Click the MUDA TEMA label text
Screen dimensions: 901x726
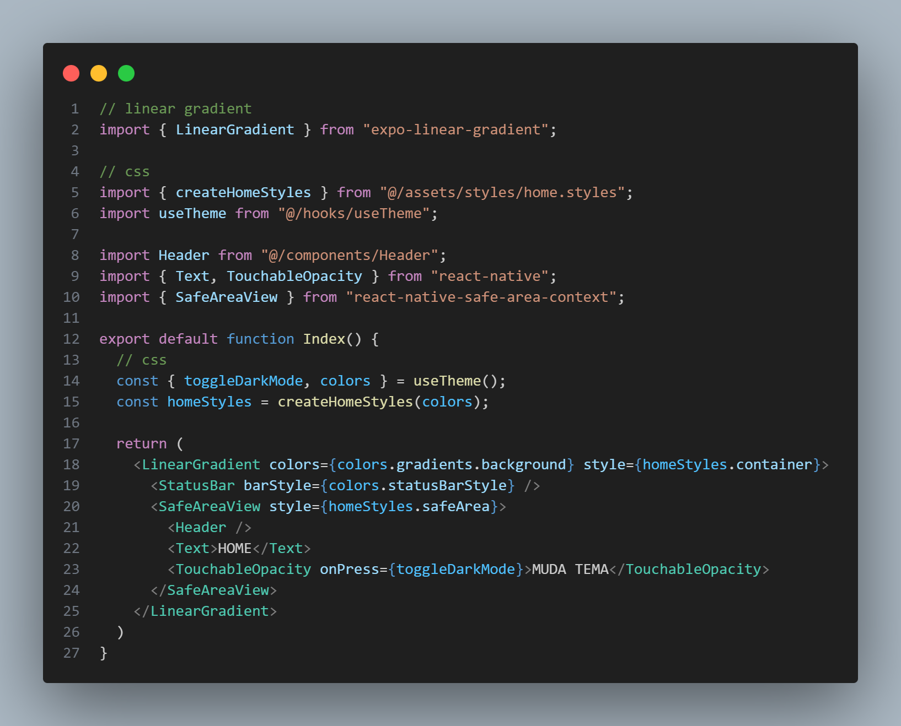570,569
